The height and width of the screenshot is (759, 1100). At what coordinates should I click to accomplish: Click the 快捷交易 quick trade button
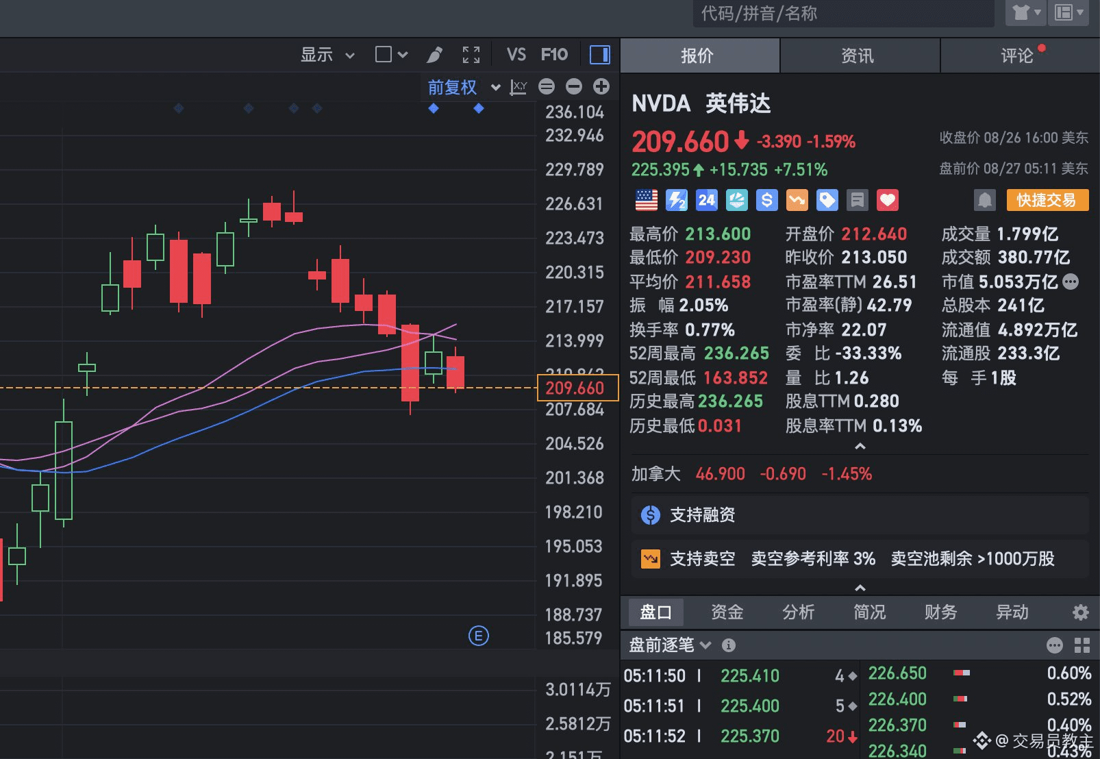1047,200
